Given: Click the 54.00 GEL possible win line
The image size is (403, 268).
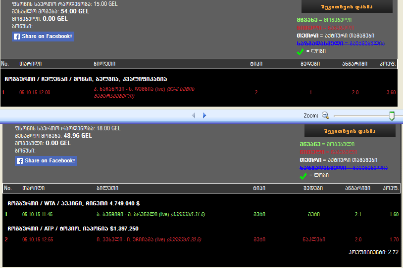Looking at the screenshot, I should click(50, 11).
